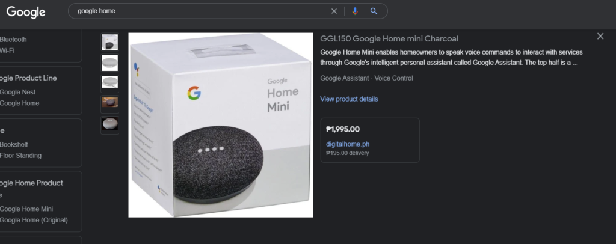Filter by Google Home Mini
616x244 pixels.
click(26, 209)
